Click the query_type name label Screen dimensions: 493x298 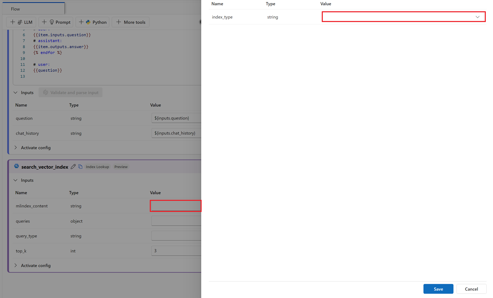(x=26, y=236)
